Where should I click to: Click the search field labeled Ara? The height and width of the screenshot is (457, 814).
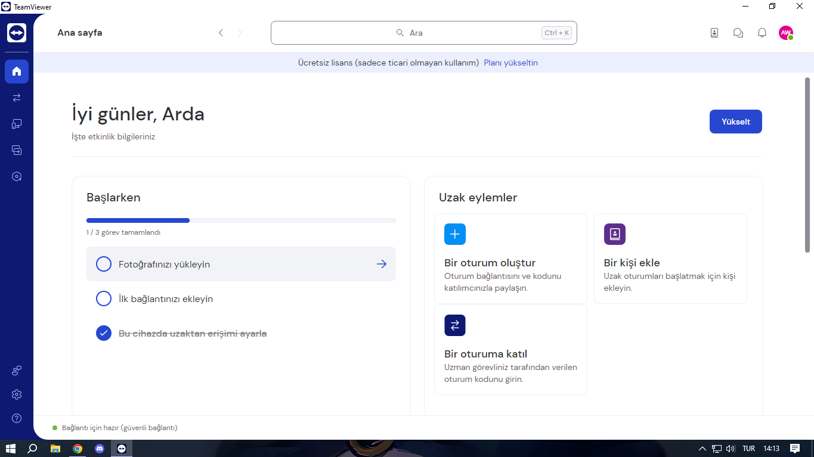tap(424, 33)
